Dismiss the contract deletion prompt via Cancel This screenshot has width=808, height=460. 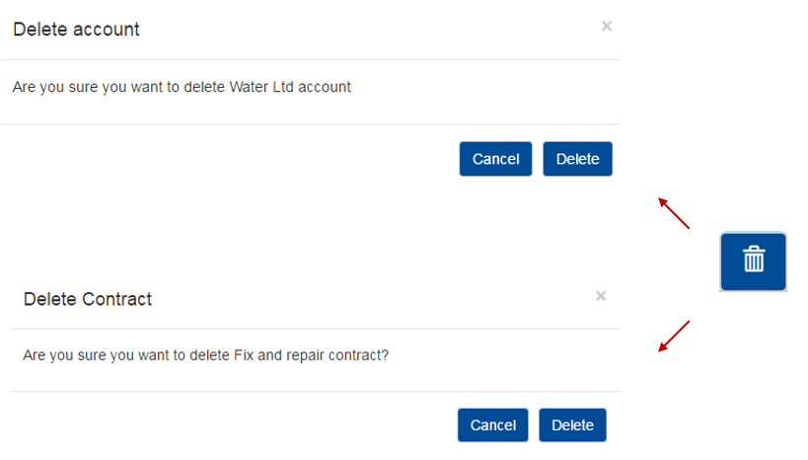(x=492, y=424)
